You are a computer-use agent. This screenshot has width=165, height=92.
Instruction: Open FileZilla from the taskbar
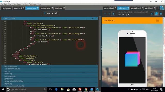[x=80, y=89]
